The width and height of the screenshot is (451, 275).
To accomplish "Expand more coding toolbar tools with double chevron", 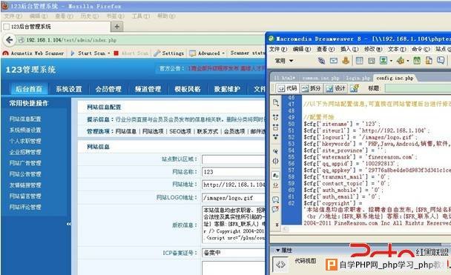I will 277,225.
